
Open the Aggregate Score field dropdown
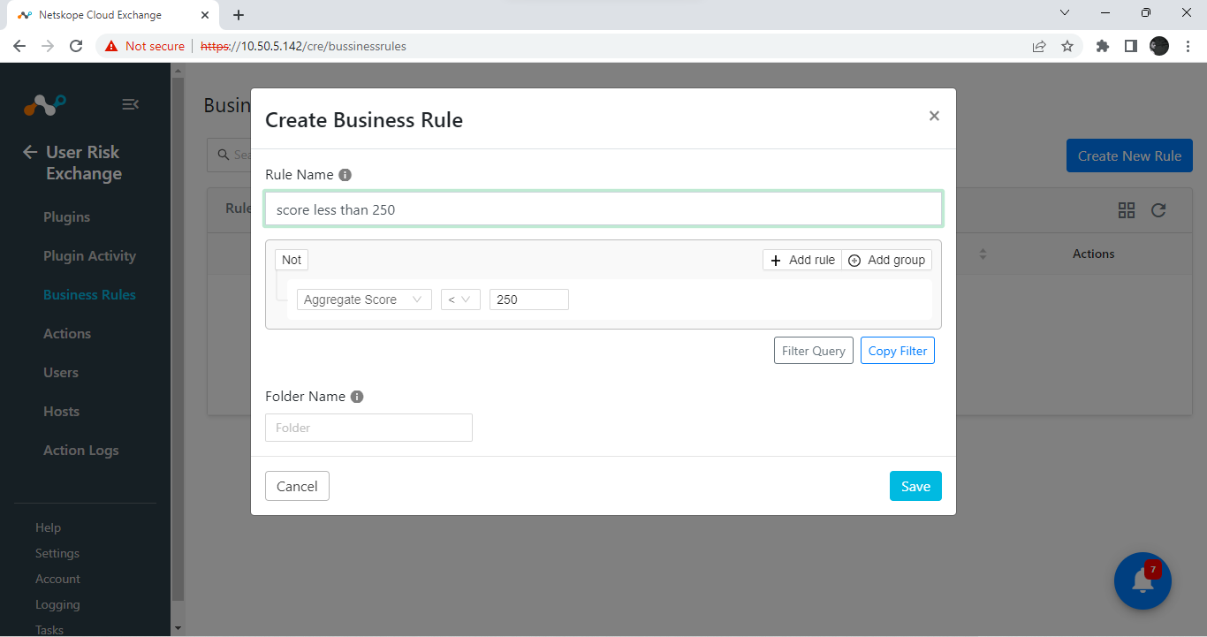[x=364, y=300]
